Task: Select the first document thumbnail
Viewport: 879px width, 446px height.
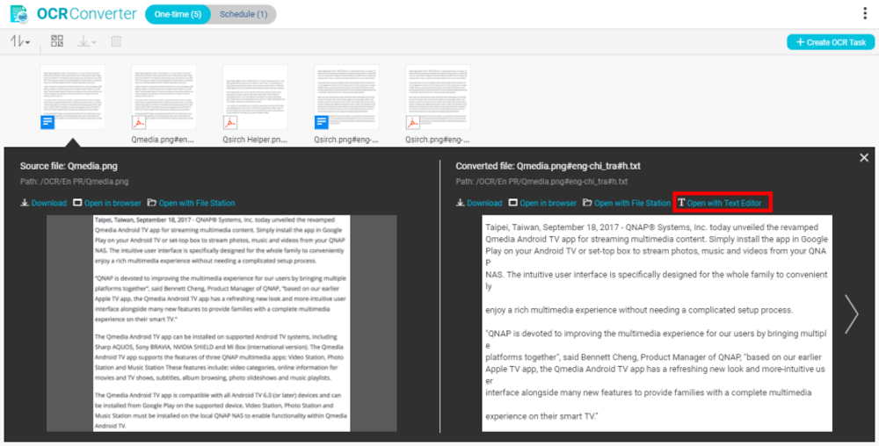Action: click(x=72, y=97)
